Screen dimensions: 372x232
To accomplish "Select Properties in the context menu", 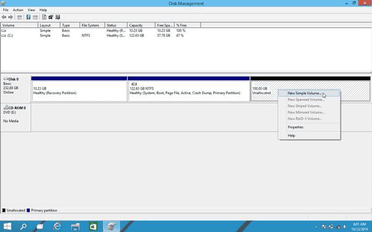I will click(309, 127).
